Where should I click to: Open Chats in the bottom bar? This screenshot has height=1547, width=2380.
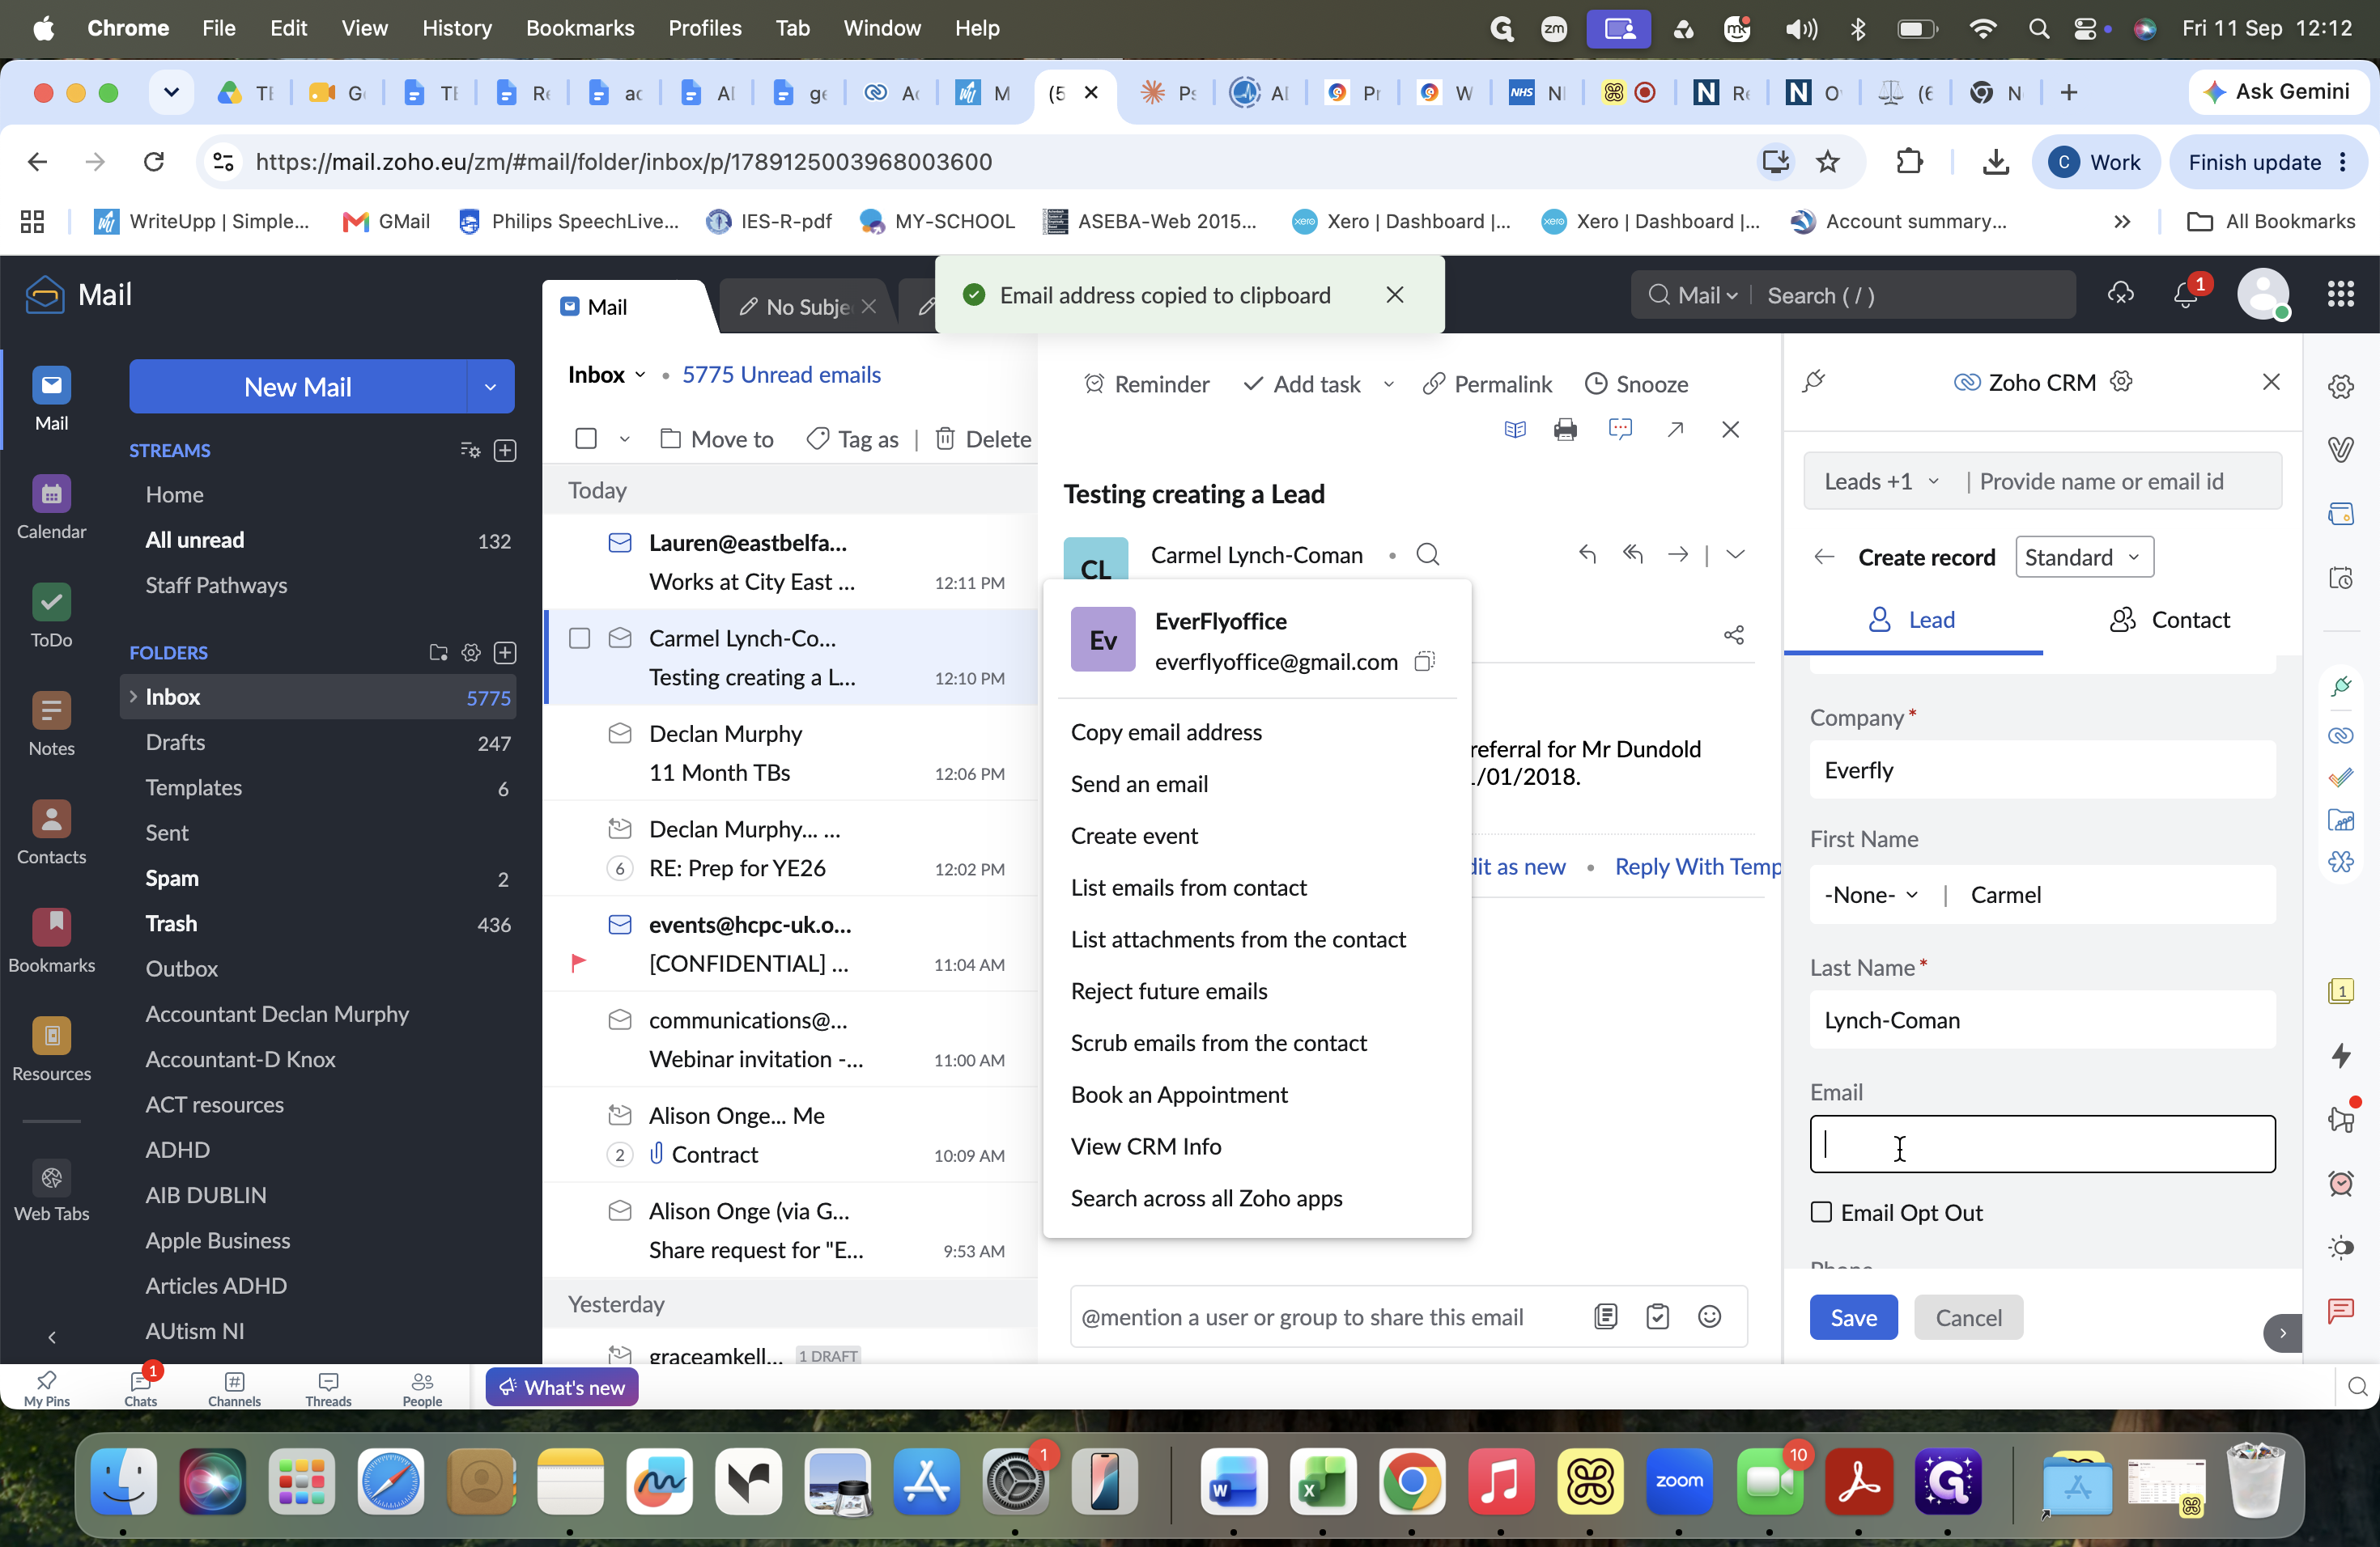coord(140,1388)
